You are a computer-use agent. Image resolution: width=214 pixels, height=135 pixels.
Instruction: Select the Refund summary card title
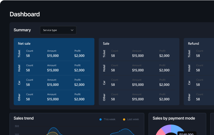click(193, 44)
